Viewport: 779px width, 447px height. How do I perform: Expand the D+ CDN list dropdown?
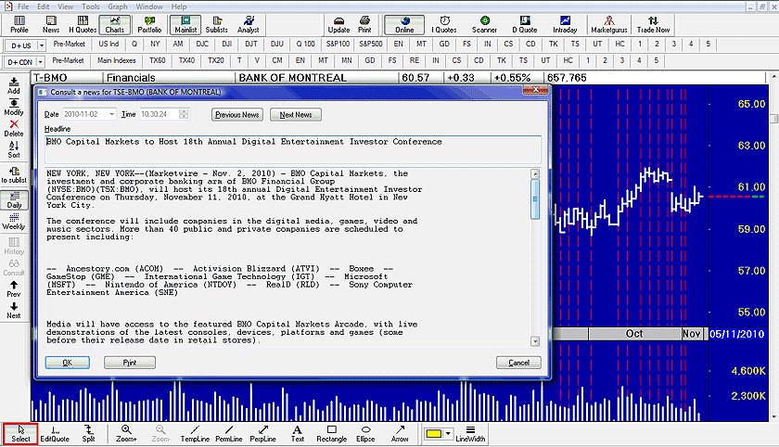(40, 62)
